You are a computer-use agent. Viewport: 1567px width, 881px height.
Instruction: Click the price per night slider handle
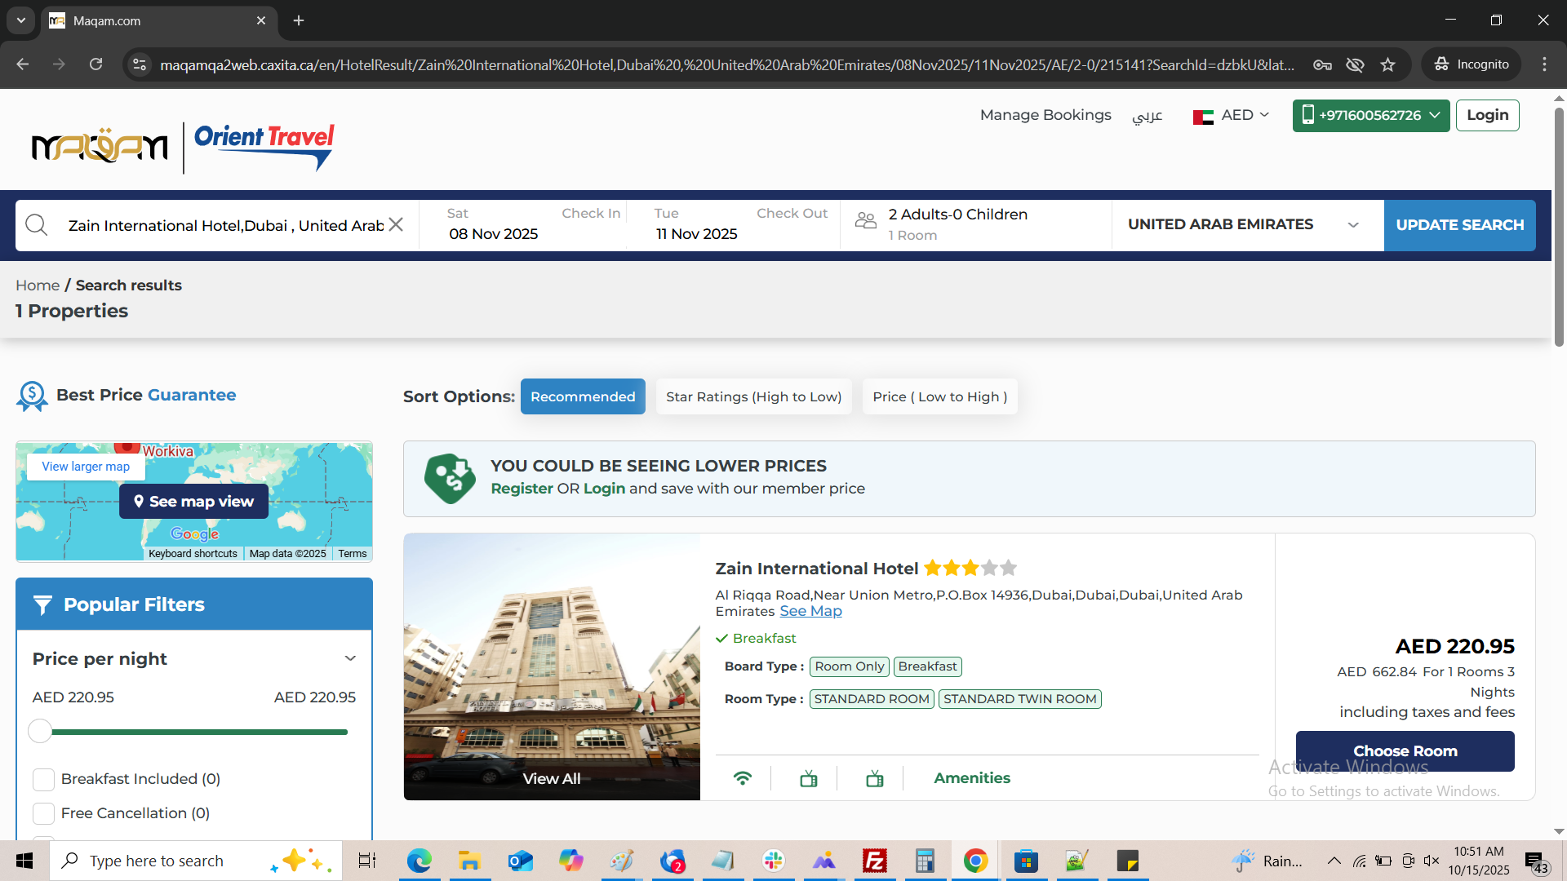(x=40, y=731)
